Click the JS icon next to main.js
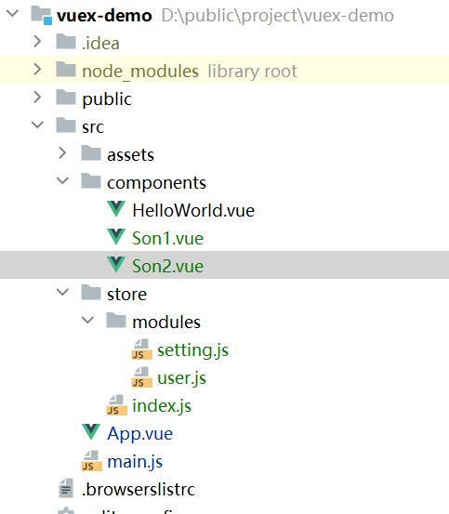Screen dimensions: 449x514 point(91,461)
